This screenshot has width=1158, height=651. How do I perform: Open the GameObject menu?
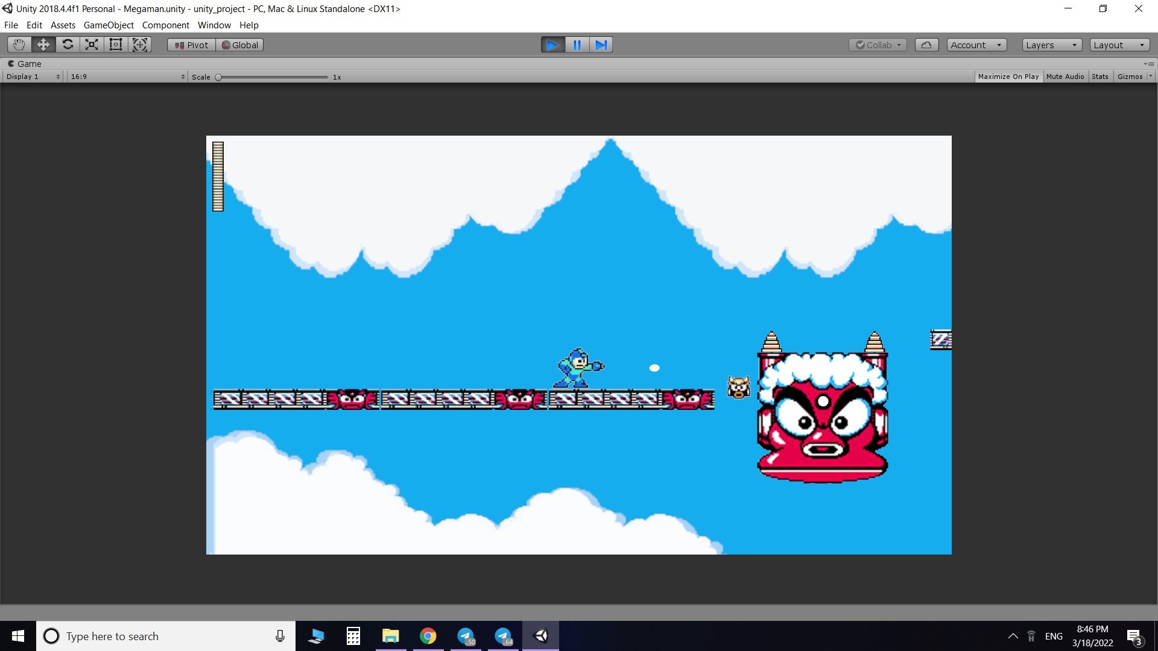point(109,25)
